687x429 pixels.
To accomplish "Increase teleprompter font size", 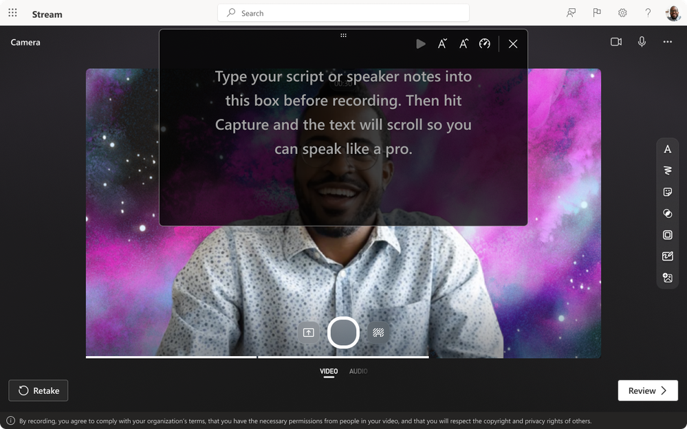I will tap(464, 44).
